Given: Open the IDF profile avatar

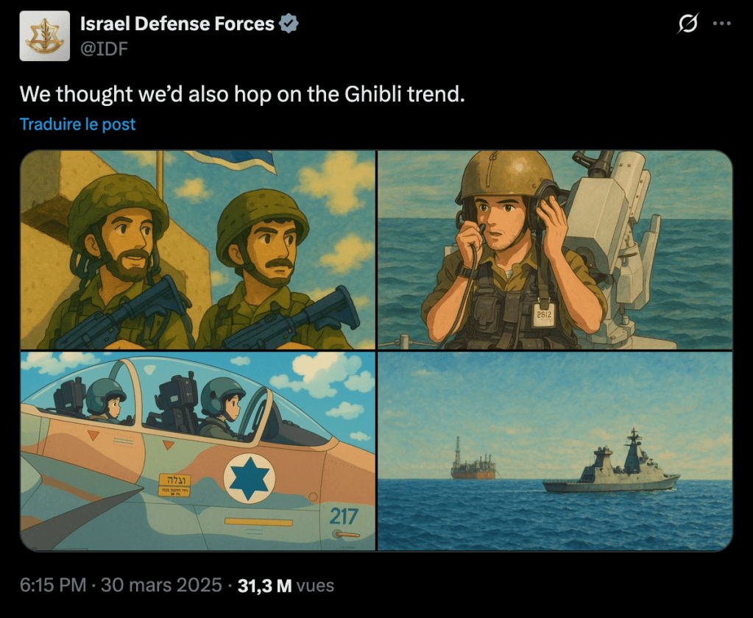Looking at the screenshot, I should coord(44,35).
